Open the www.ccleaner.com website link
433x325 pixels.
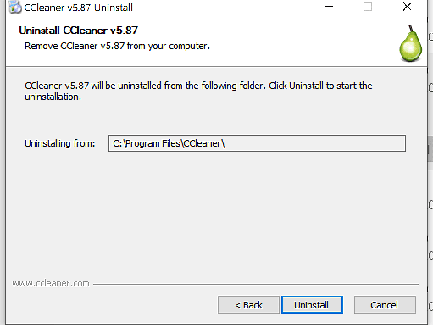point(52,283)
